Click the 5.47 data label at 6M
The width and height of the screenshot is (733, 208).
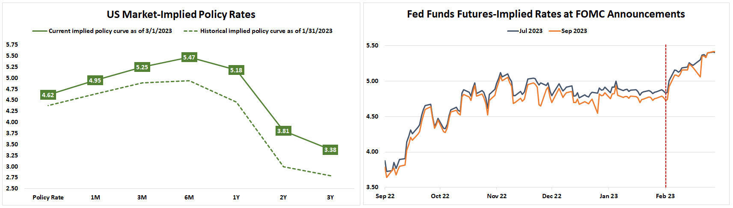tap(189, 57)
